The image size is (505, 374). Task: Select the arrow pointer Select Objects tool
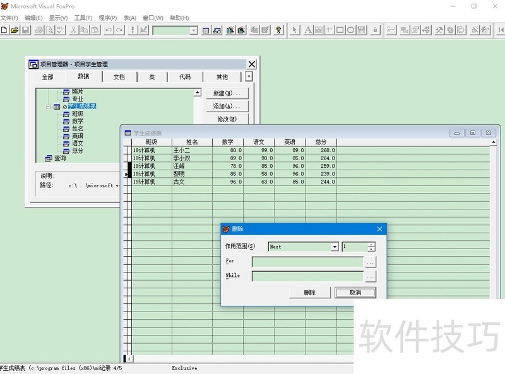[x=294, y=30]
